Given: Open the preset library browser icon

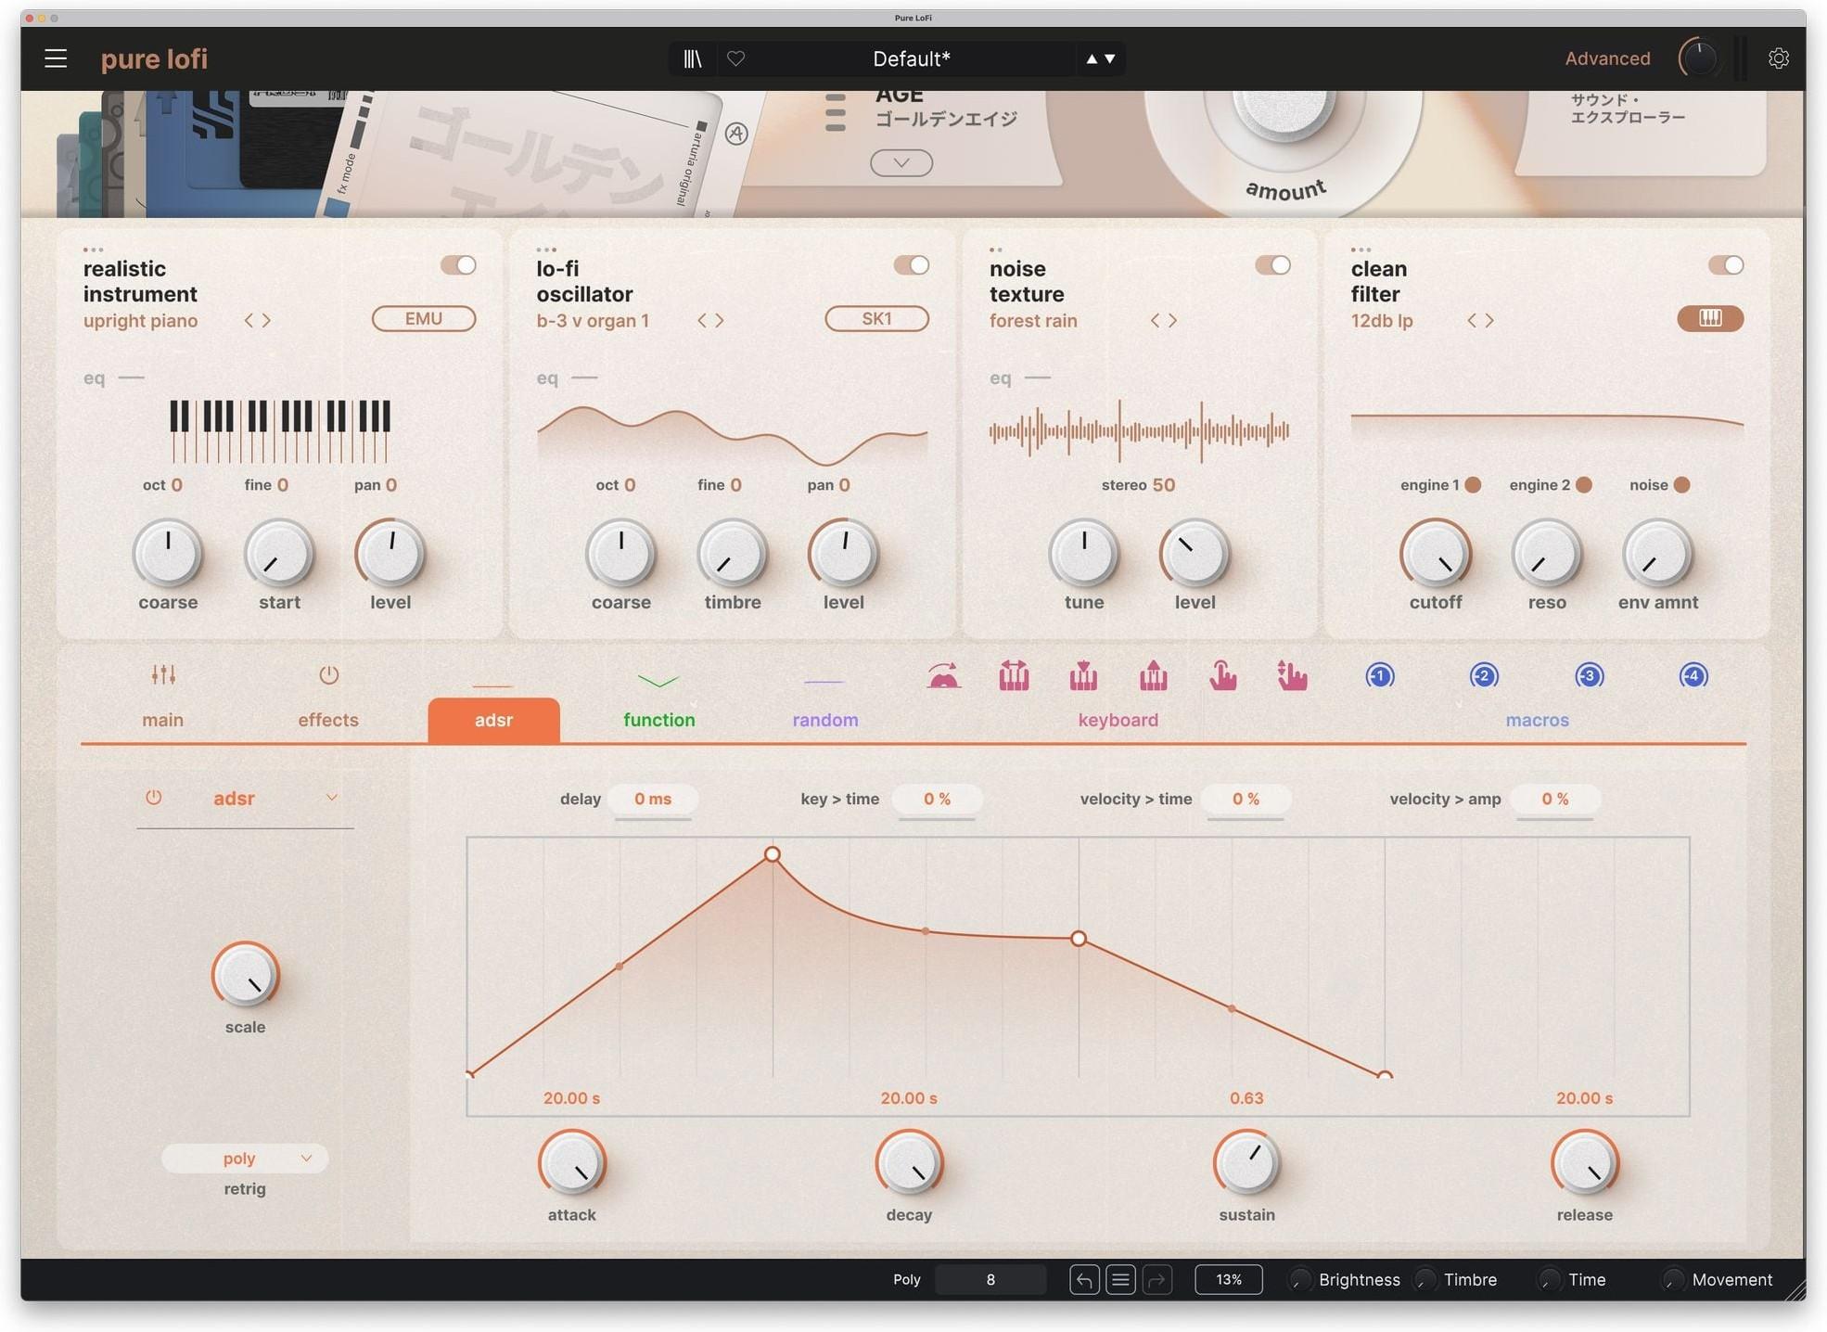Looking at the screenshot, I should click(693, 58).
